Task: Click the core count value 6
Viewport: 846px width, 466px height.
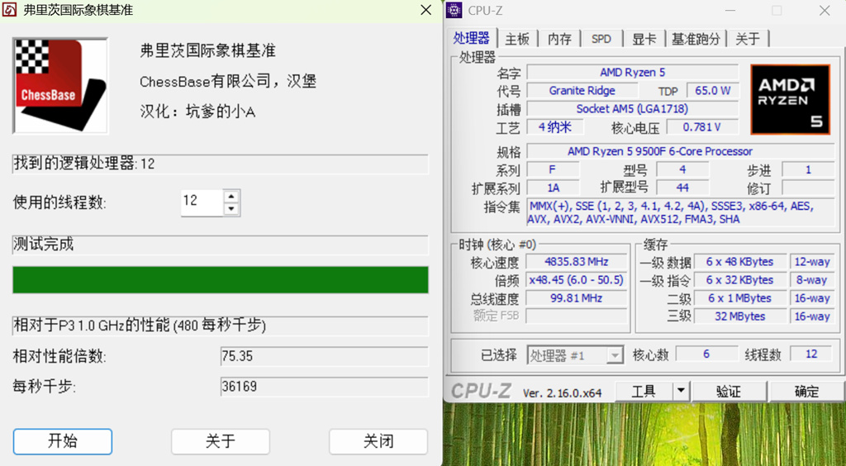Action: (706, 354)
